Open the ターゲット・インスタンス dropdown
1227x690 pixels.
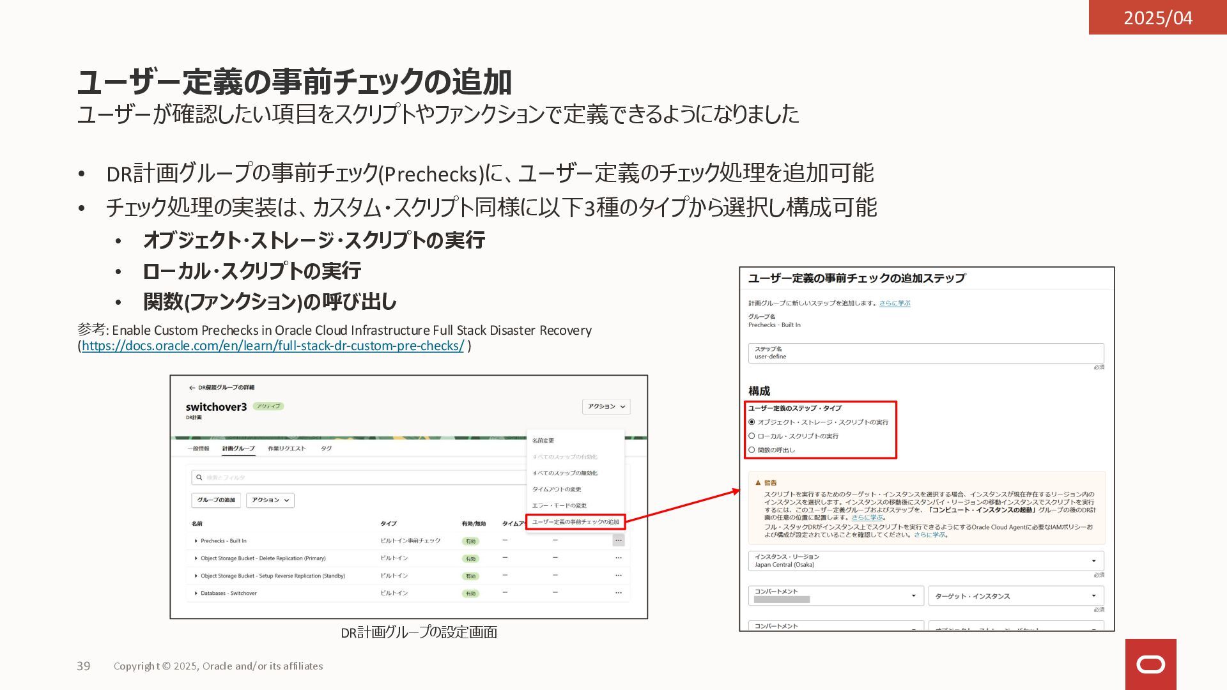click(x=1093, y=596)
